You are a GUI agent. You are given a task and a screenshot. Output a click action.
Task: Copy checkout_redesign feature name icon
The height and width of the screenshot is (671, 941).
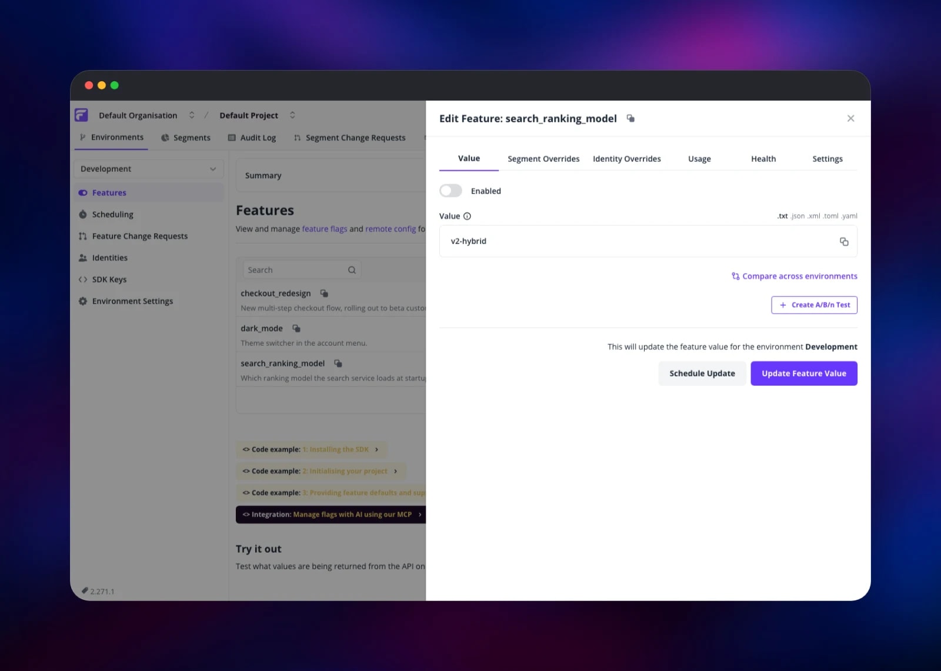(323, 293)
